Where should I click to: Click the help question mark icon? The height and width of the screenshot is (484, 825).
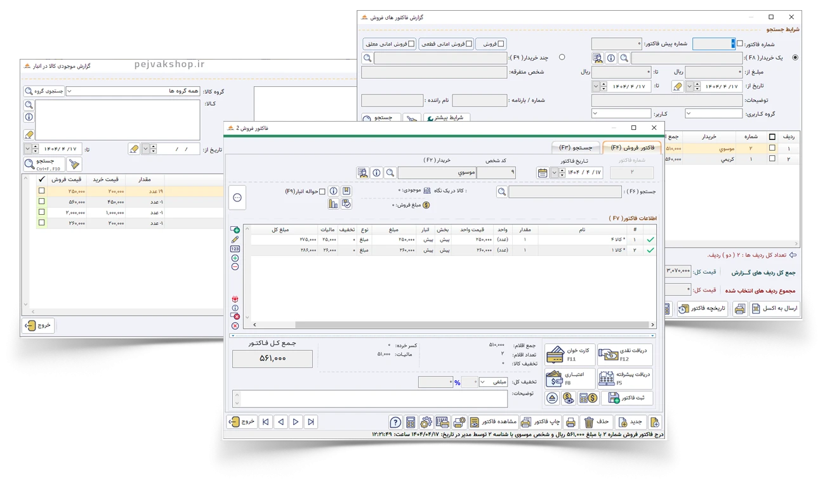395,422
